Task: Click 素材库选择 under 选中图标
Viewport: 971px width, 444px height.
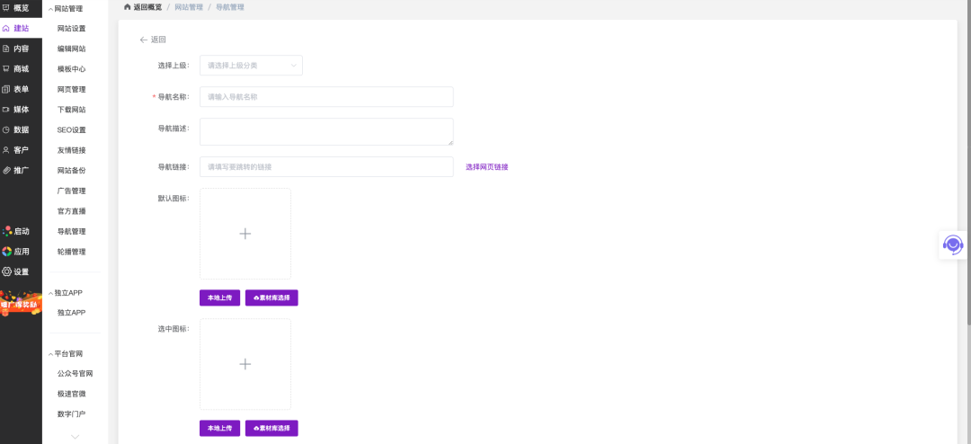Action: click(x=272, y=428)
